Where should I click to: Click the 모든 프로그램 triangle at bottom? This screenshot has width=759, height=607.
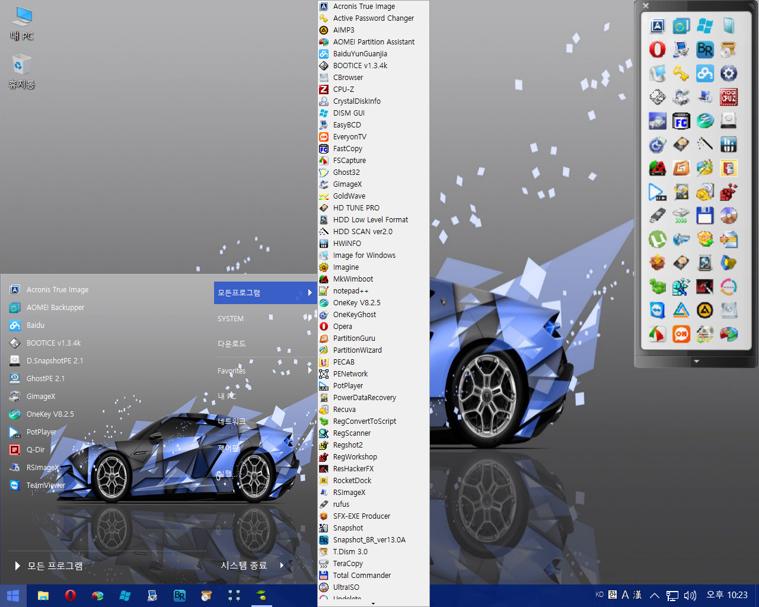point(17,566)
